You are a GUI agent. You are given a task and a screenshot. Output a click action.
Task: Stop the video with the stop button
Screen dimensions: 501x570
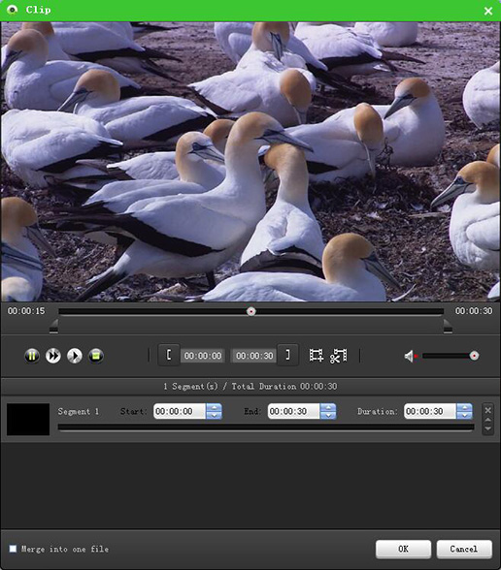96,356
